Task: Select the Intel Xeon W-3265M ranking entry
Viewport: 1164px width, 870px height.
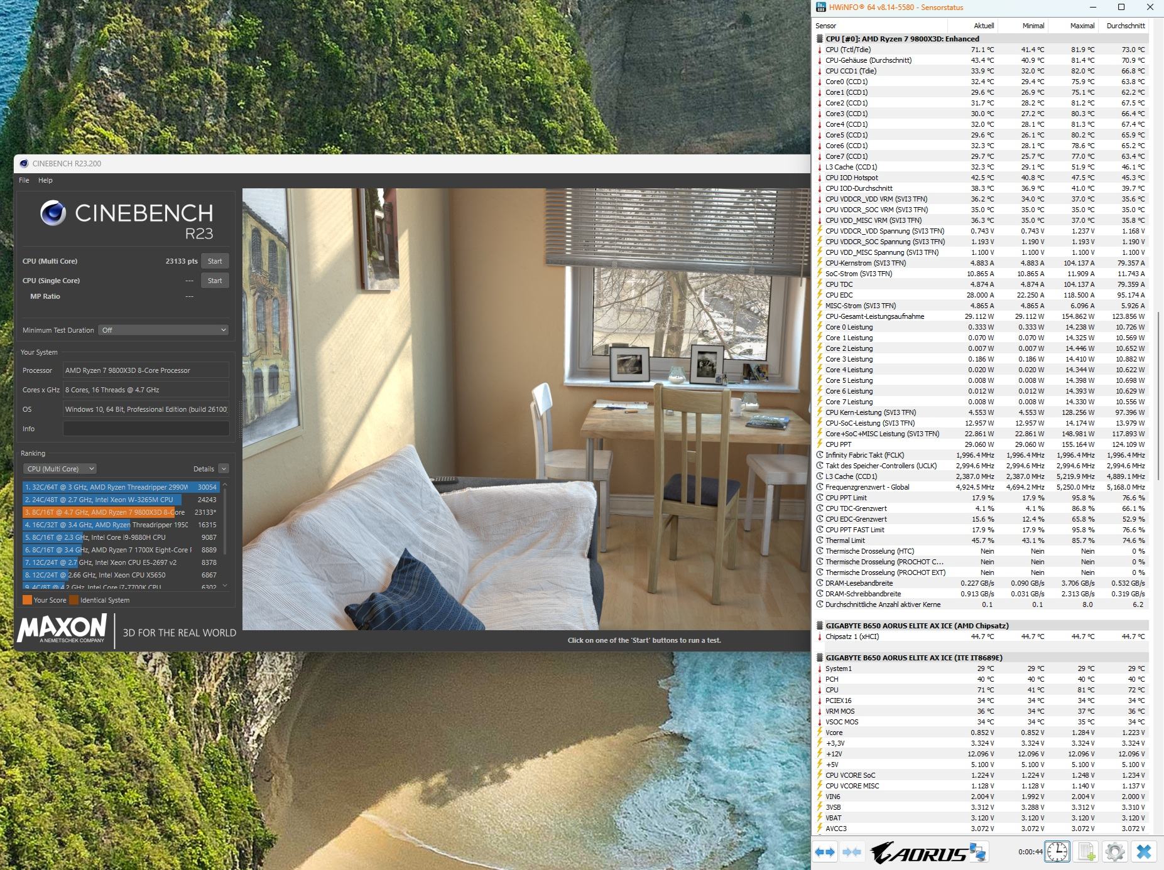Action: 121,500
